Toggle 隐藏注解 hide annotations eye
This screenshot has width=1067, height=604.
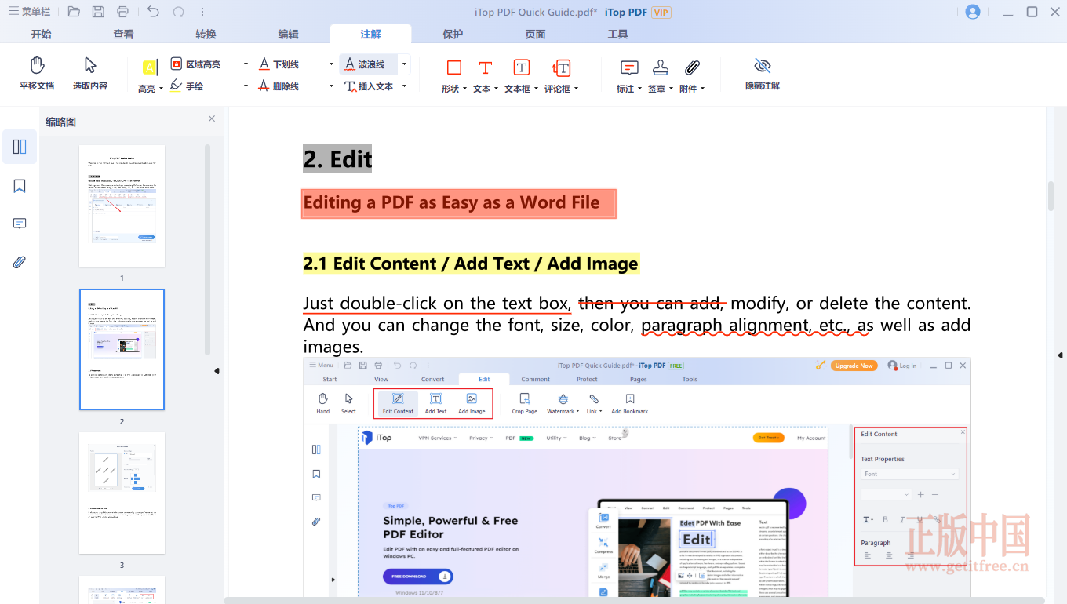coord(763,74)
